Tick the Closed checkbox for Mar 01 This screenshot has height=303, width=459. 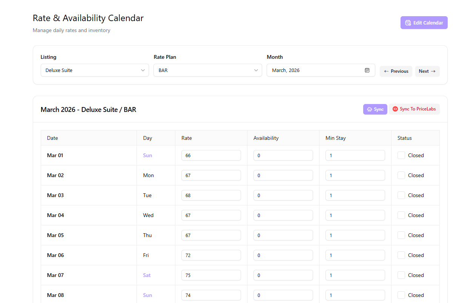(x=401, y=155)
